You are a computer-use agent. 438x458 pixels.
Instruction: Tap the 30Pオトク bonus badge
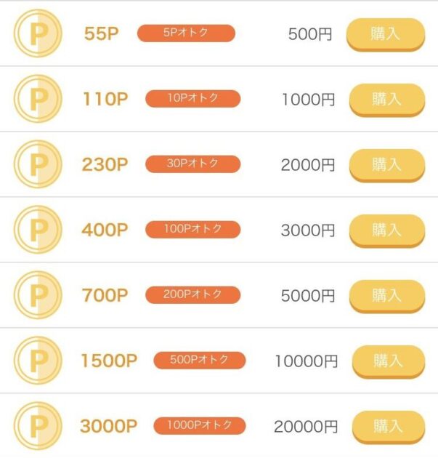(x=193, y=164)
